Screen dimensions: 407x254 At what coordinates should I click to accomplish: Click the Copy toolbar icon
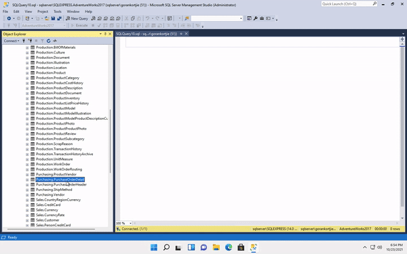pos(133,18)
